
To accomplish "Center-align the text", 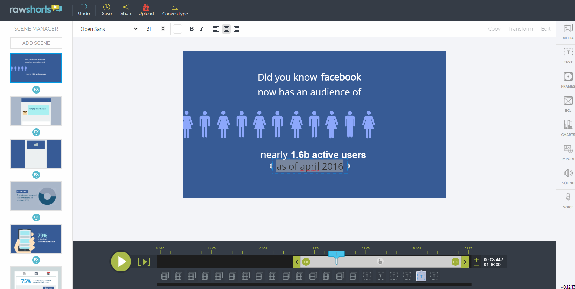I will (226, 29).
